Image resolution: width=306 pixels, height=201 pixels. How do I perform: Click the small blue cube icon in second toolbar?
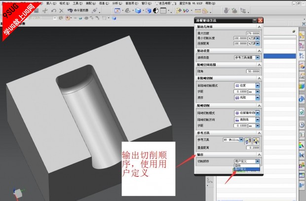pyautogui.click(x=114, y=18)
